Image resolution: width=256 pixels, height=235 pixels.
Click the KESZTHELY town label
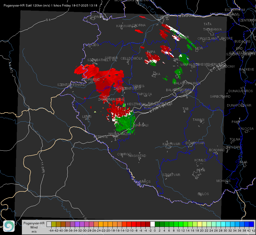[136, 104]
